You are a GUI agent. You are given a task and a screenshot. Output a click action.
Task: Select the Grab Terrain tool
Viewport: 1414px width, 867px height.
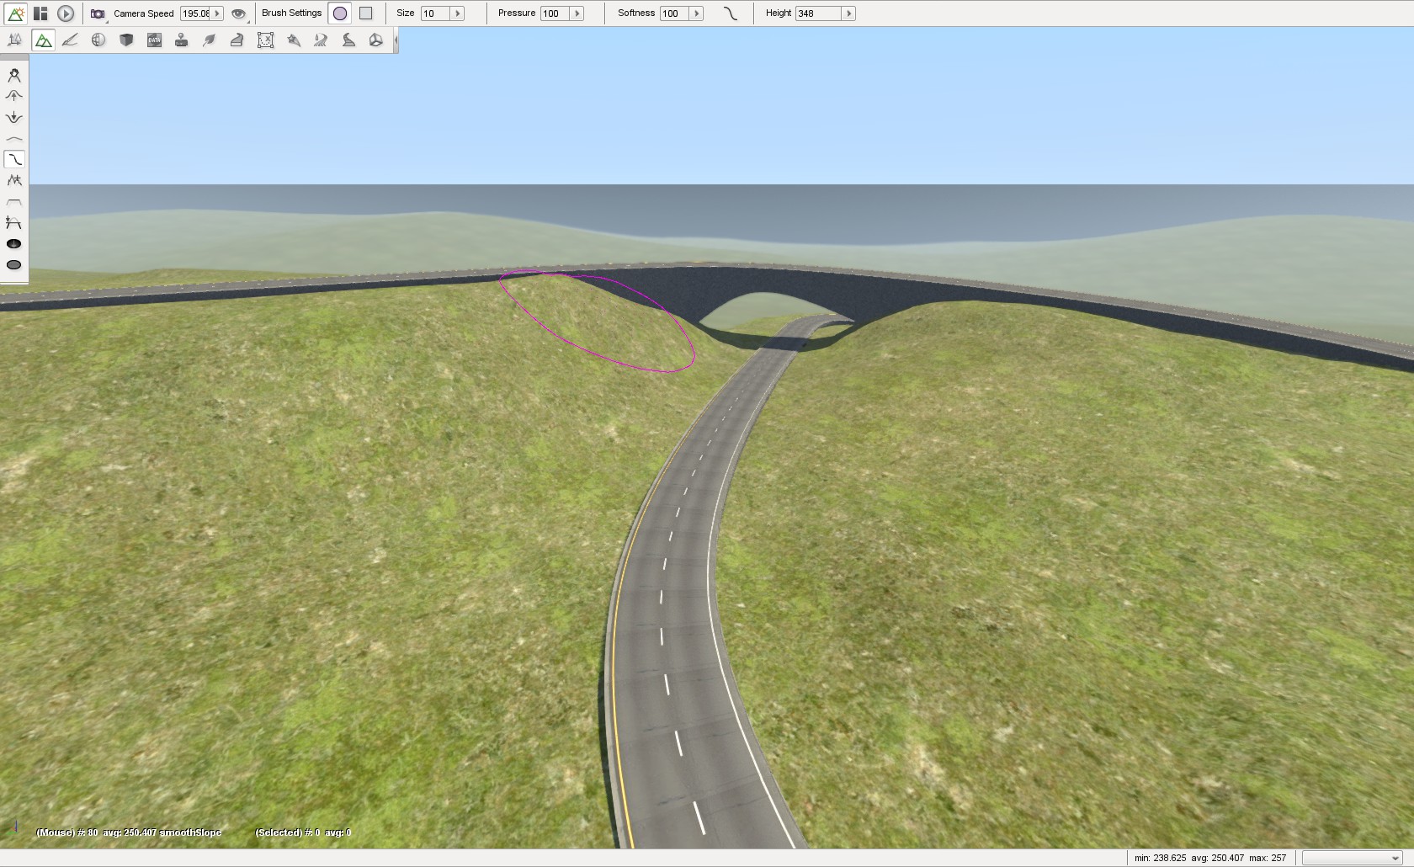[x=13, y=75]
